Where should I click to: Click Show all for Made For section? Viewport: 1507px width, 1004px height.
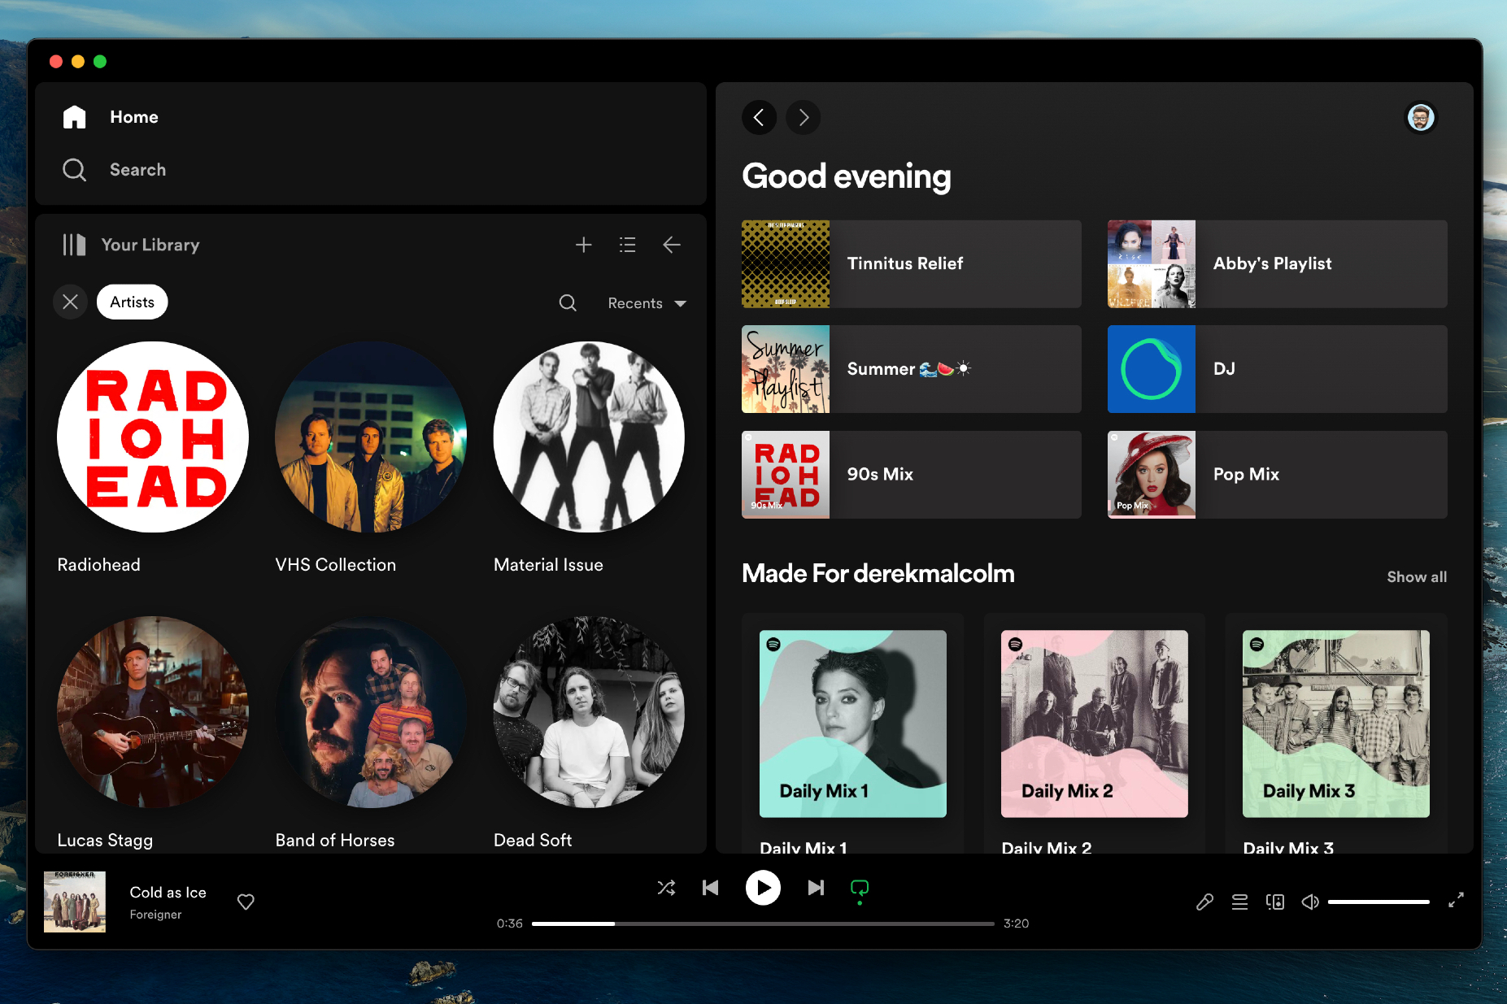tap(1416, 576)
